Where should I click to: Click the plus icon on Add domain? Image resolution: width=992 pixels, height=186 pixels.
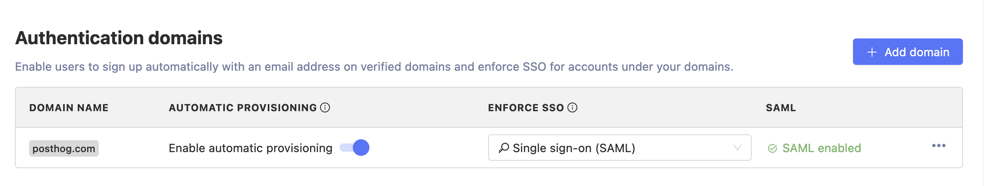(x=872, y=52)
